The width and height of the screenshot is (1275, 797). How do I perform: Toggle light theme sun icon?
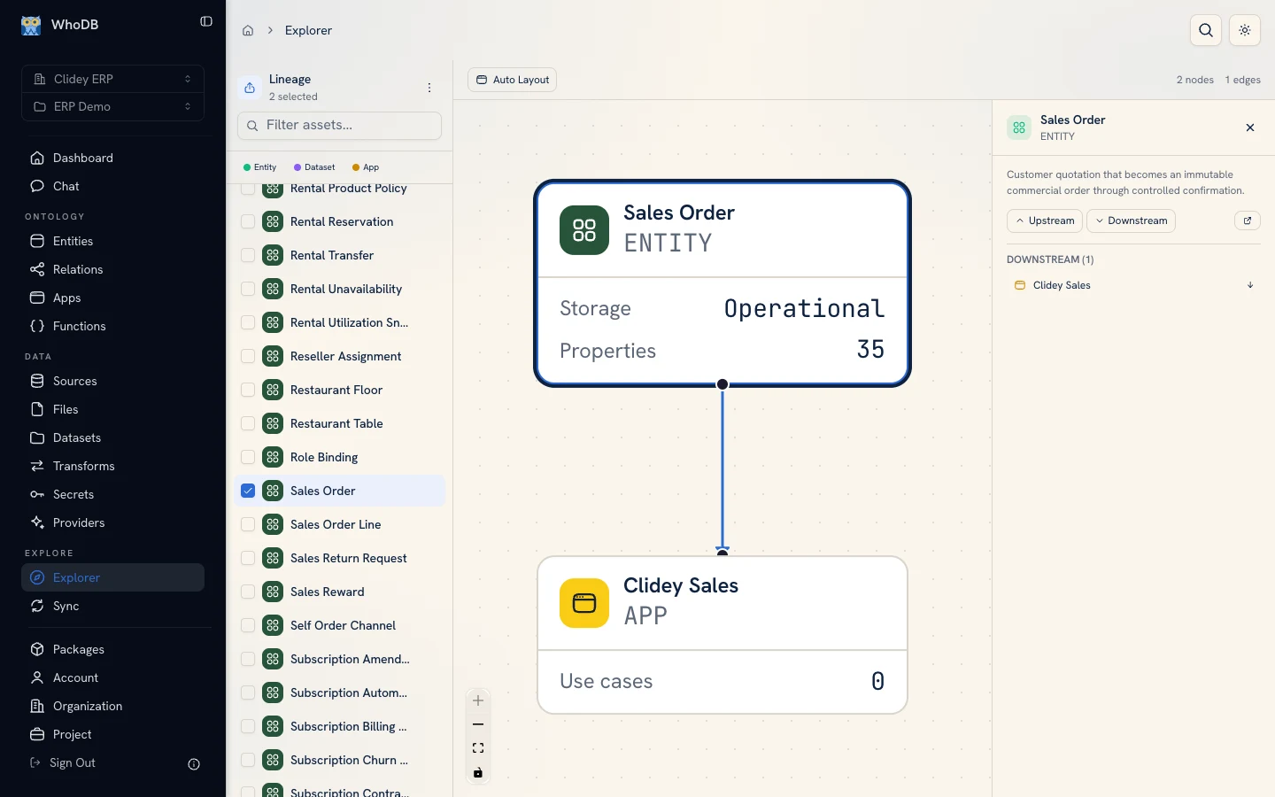click(1245, 30)
